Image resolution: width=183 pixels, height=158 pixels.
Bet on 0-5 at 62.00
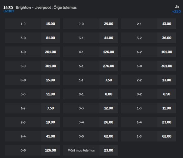91,136
